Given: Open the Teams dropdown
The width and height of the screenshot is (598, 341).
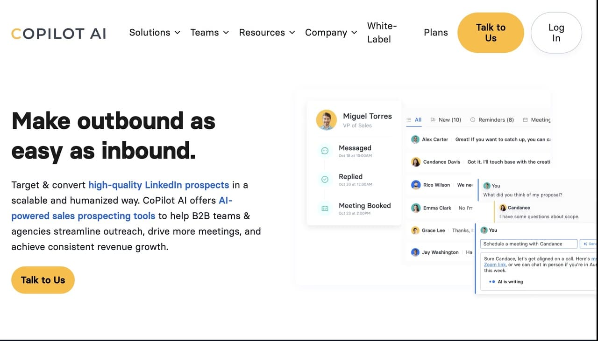Looking at the screenshot, I should click(209, 33).
